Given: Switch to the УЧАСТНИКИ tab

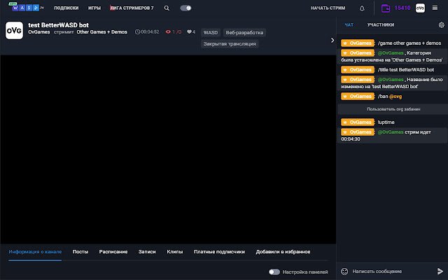Looking at the screenshot, I should (381, 25).
